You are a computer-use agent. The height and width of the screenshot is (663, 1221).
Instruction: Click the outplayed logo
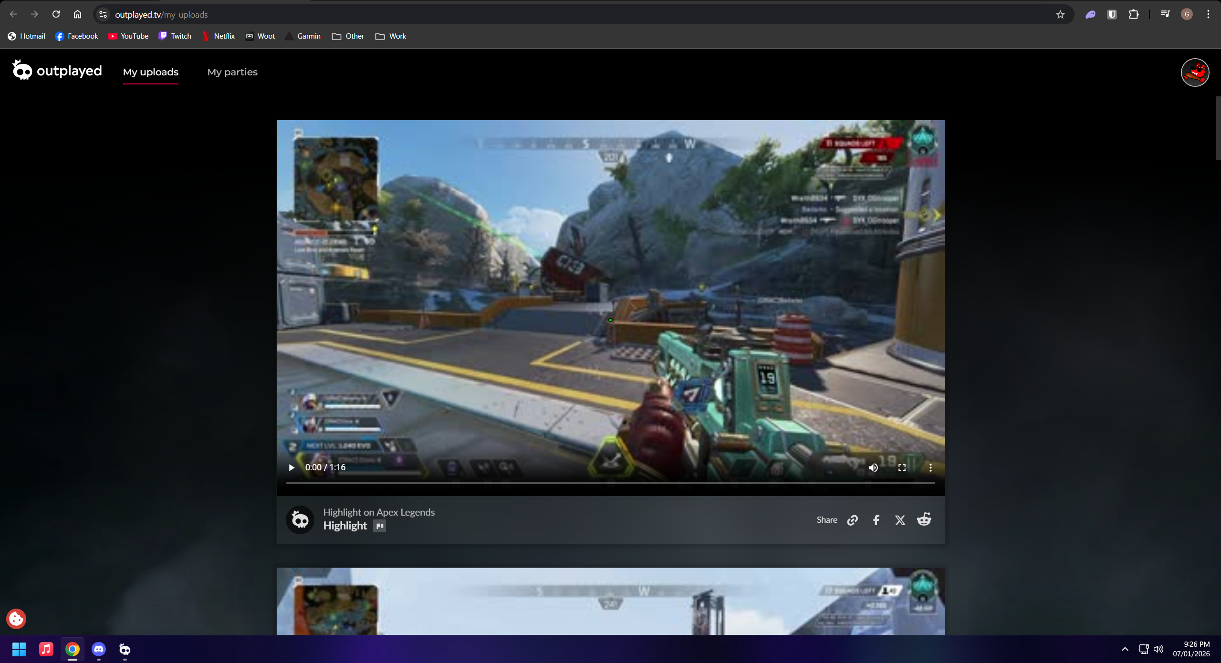coord(57,71)
